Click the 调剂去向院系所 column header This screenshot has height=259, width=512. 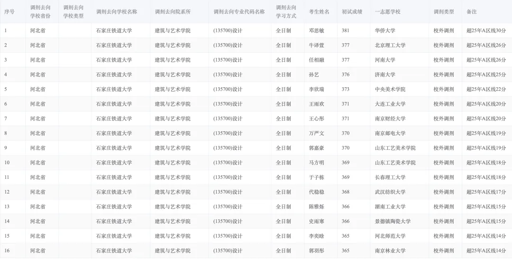point(173,12)
